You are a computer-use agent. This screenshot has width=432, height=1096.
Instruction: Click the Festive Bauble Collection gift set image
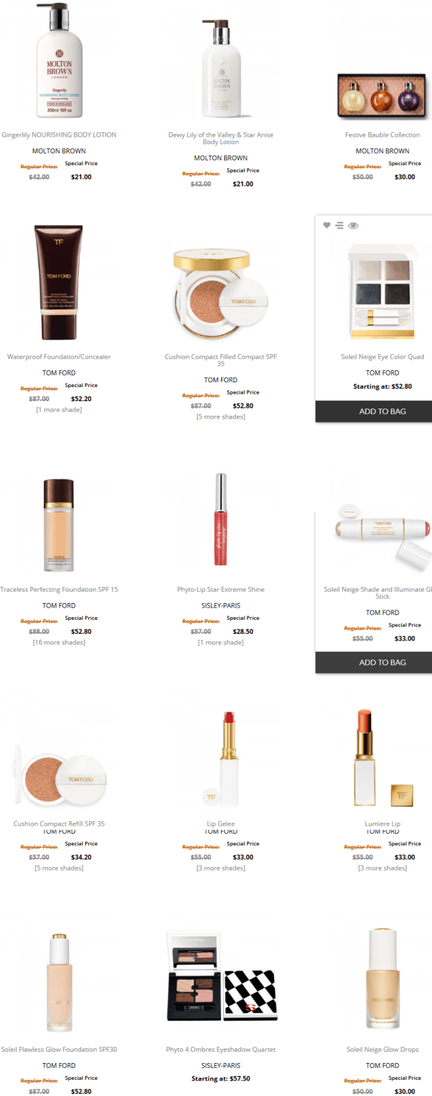(382, 97)
